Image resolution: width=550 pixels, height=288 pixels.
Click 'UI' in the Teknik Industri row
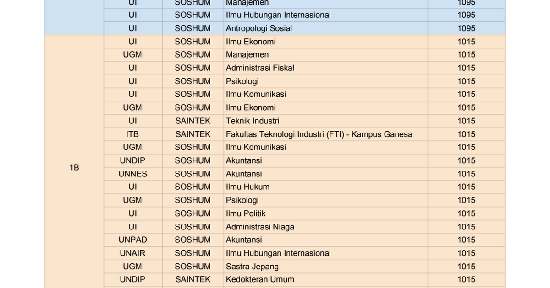pos(132,121)
